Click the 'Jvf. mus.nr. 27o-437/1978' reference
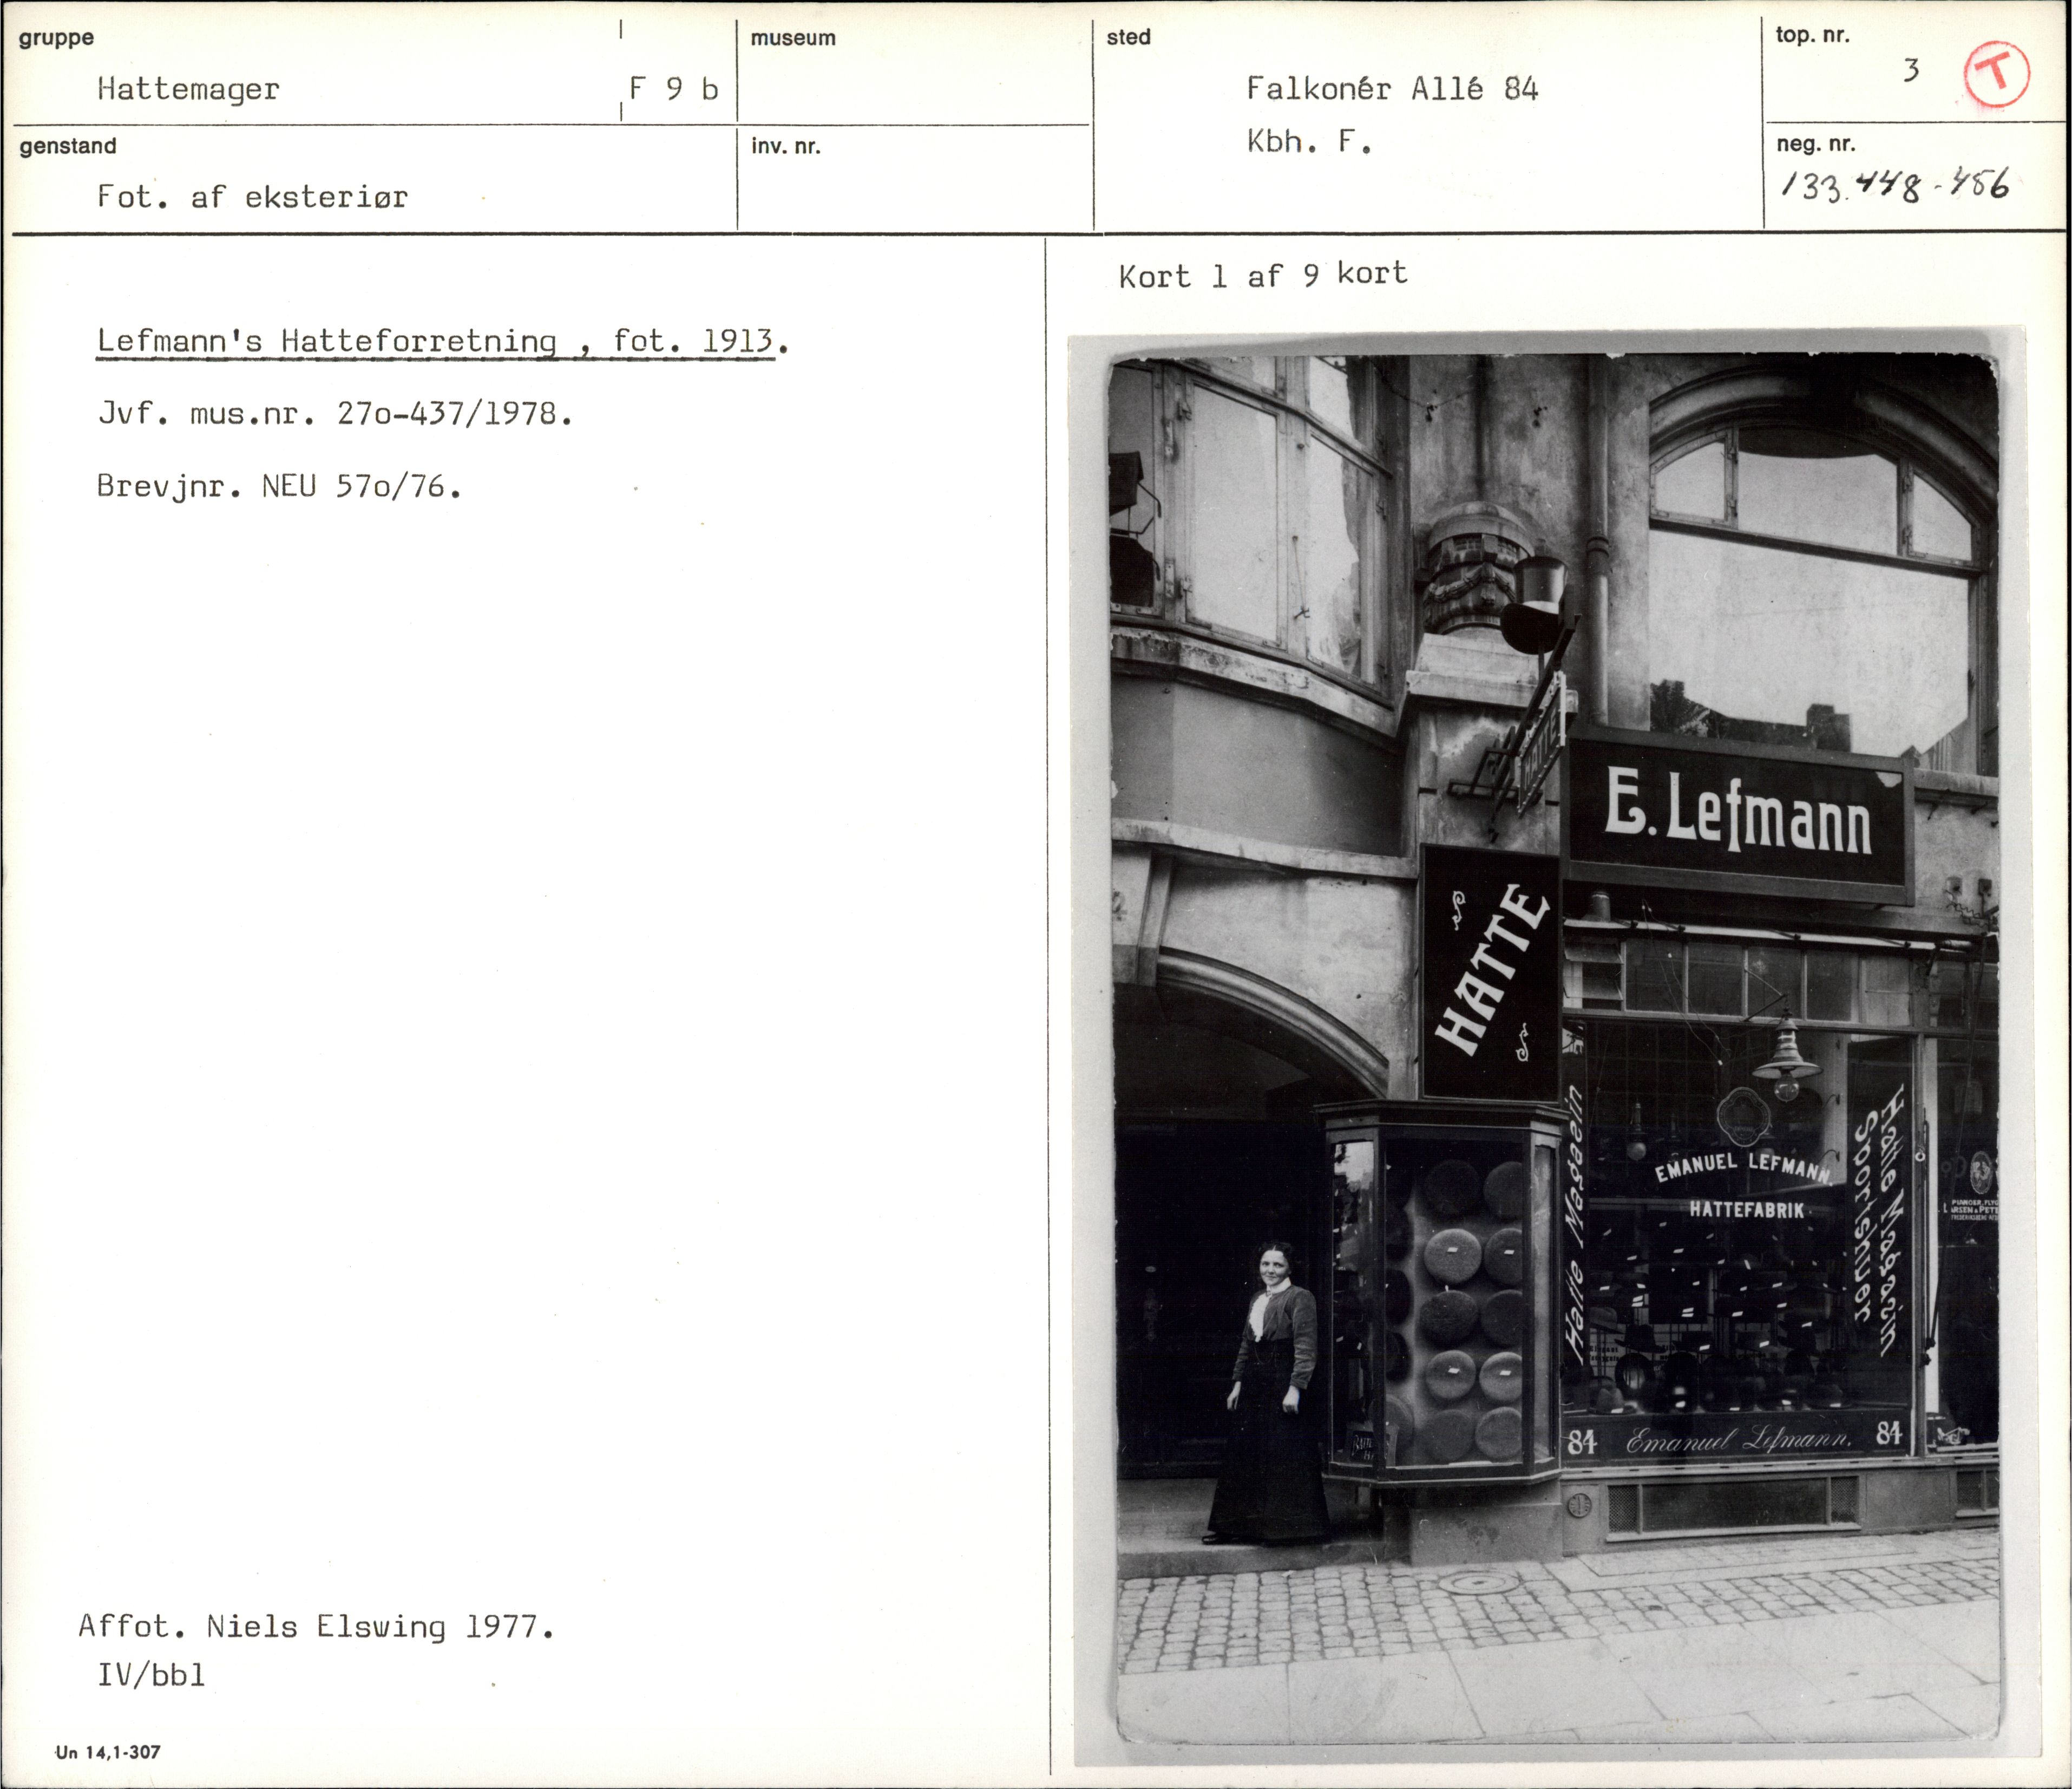Screen dimensions: 2072x1789 click(x=335, y=413)
